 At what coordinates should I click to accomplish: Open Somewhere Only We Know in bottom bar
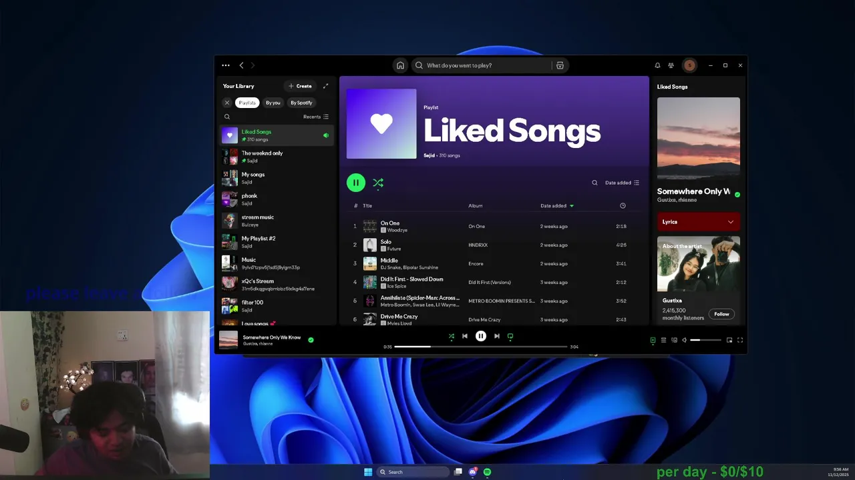click(272, 337)
